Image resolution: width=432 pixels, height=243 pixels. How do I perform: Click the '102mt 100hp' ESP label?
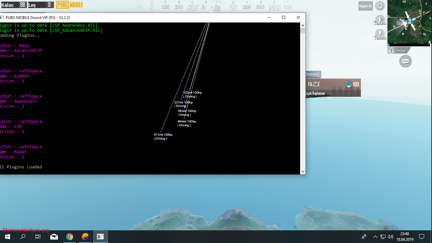(193, 93)
